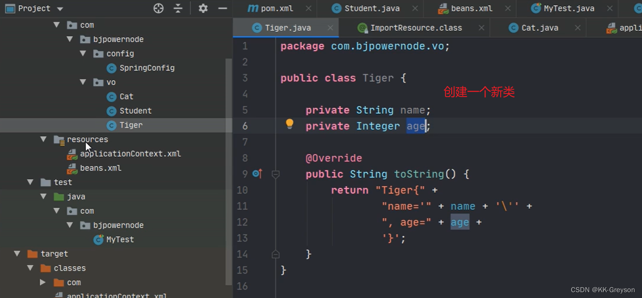Collapse the vo package

pos(83,82)
